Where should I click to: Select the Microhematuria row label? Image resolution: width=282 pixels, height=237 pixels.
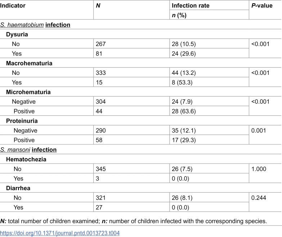28,92
